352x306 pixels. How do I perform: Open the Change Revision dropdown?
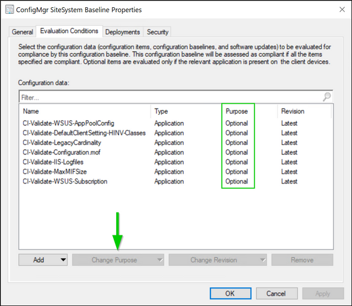218,260
